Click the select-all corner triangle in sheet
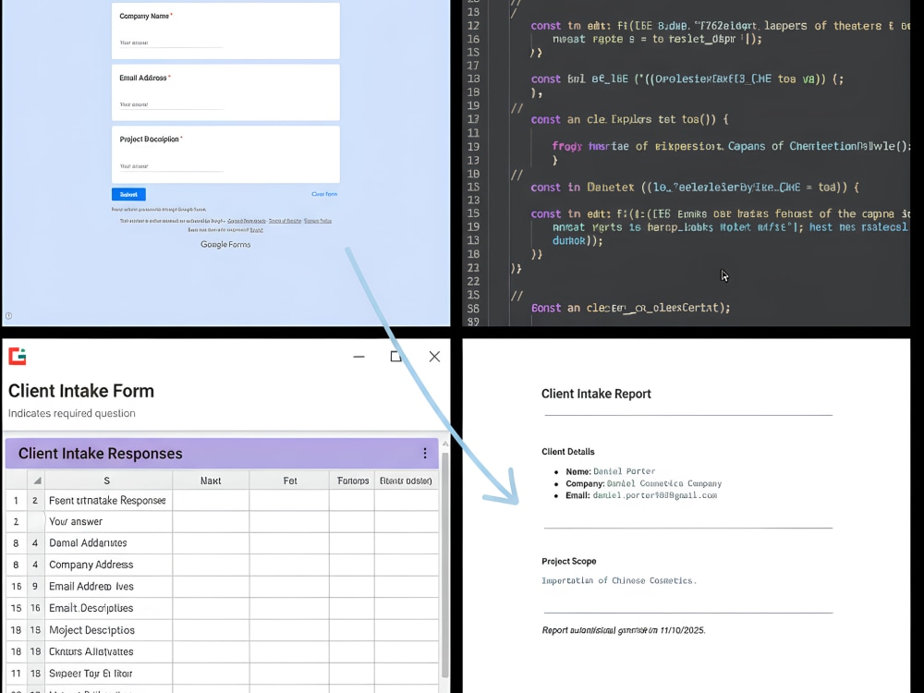This screenshot has width=924, height=693. 37,480
